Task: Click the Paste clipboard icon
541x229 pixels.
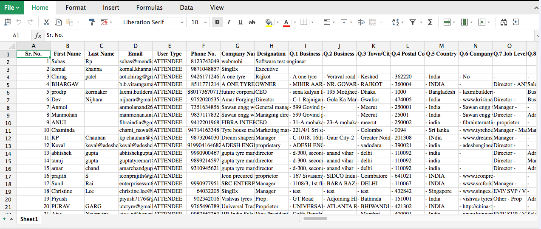Action: (69, 22)
